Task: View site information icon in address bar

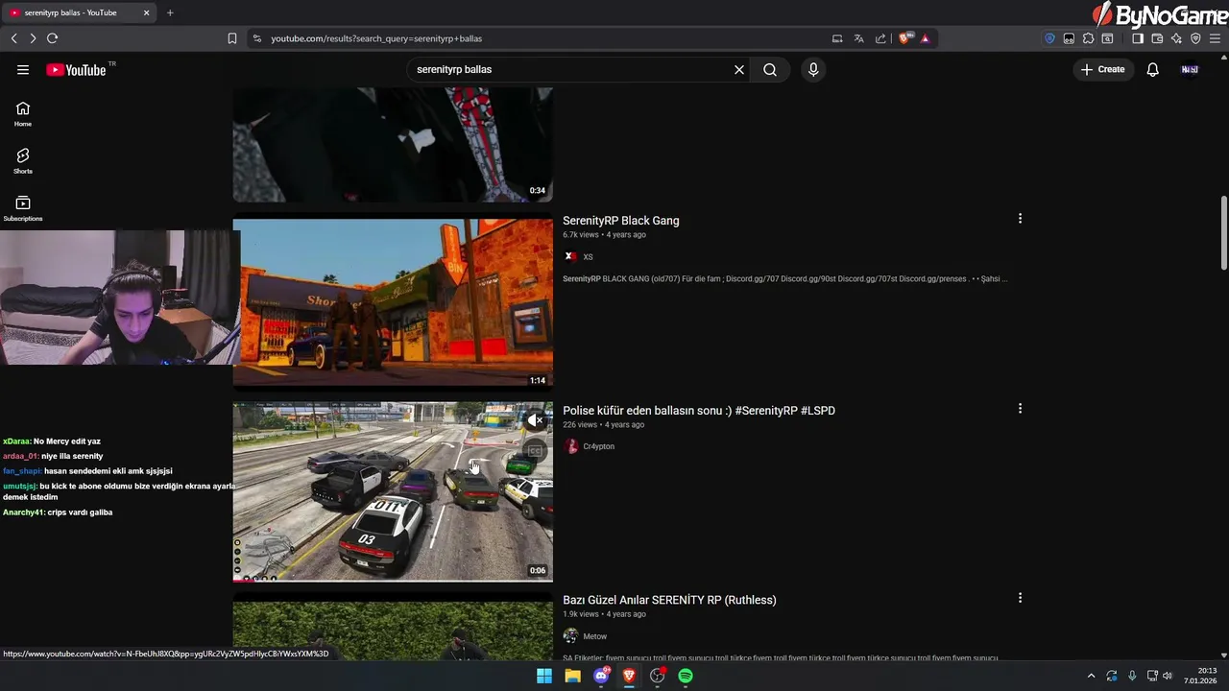Action: [256, 38]
